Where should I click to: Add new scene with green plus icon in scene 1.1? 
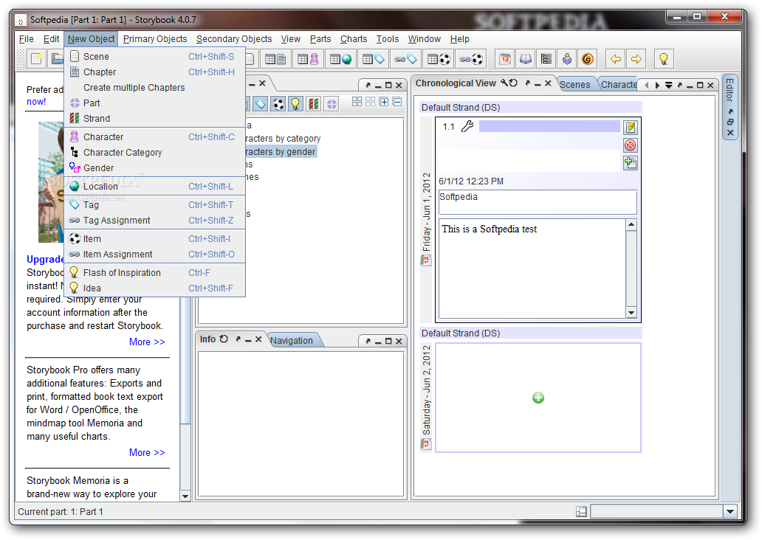(x=631, y=163)
